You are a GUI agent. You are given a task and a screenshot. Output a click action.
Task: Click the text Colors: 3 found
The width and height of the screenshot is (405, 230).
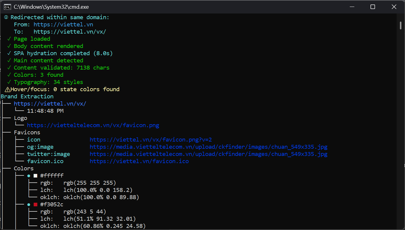pyautogui.click(x=39, y=75)
